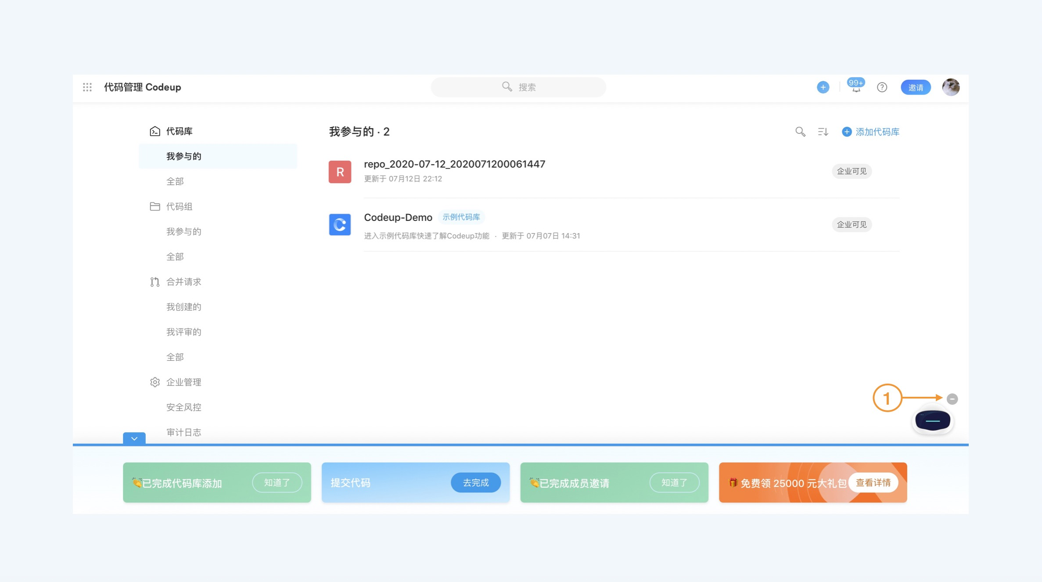Open 我评审的 merge requests

point(183,332)
